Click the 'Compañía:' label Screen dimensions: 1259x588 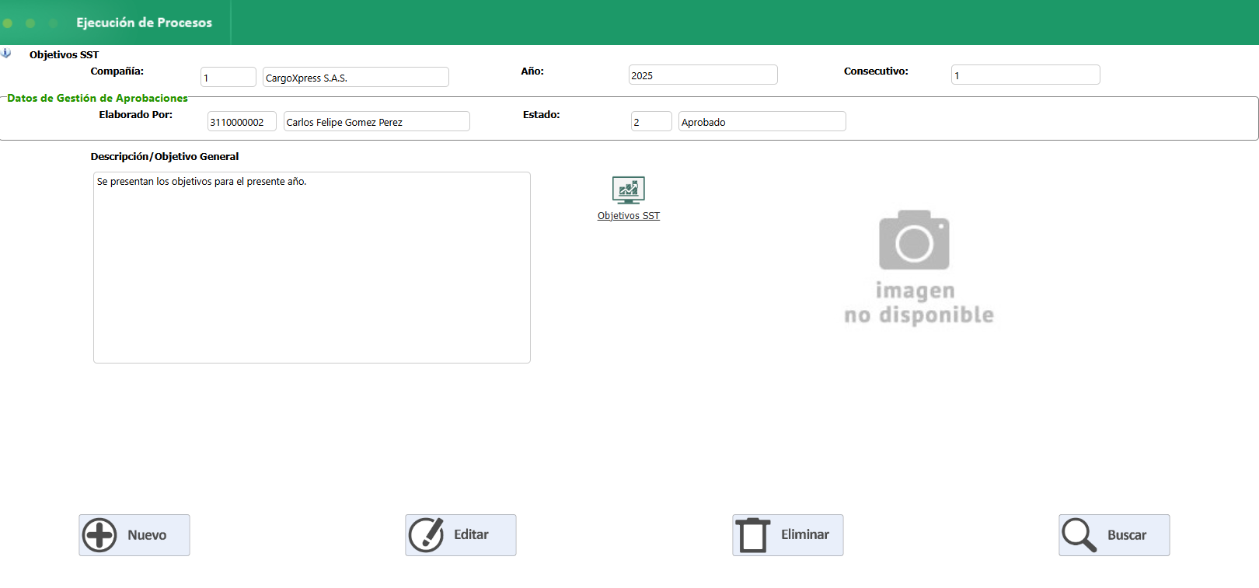click(x=117, y=71)
